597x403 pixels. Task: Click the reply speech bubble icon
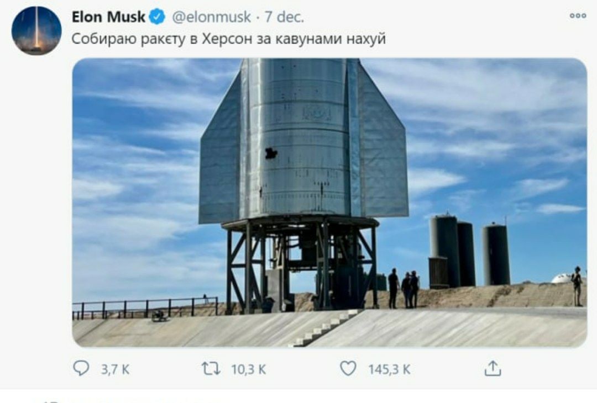click(81, 368)
